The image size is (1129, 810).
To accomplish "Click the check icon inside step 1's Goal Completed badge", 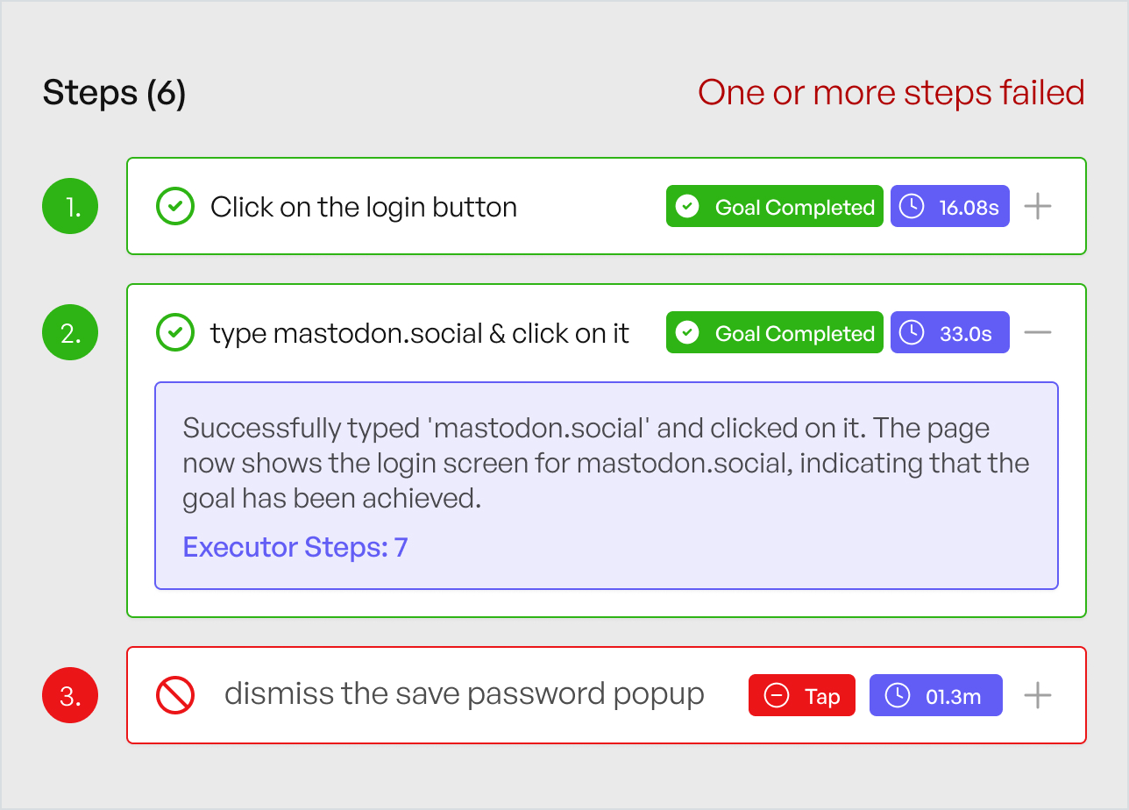I will pos(688,207).
